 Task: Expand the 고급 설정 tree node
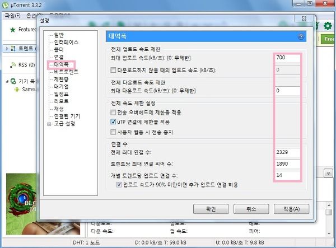(49, 124)
